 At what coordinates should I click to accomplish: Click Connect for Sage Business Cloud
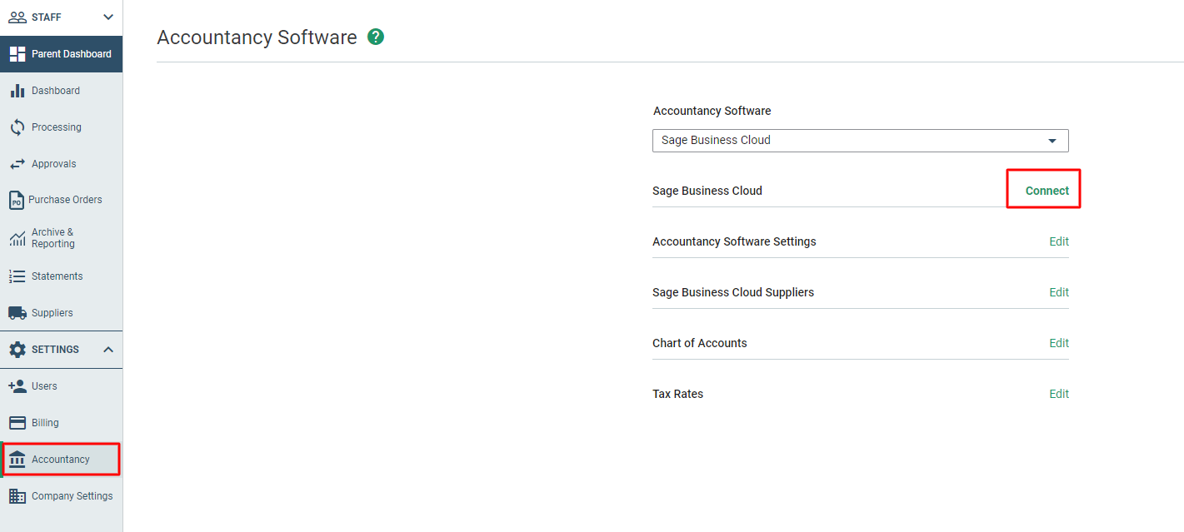coord(1047,191)
